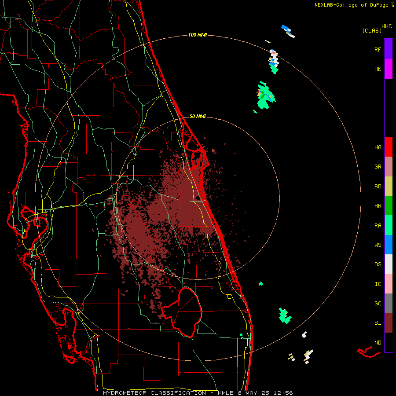Click the HR green legend color swatch
The height and width of the screenshot is (396, 396).
coord(389,206)
